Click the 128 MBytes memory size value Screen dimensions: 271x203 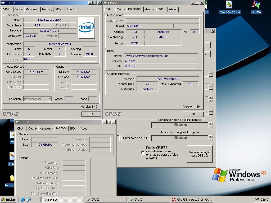(44, 145)
